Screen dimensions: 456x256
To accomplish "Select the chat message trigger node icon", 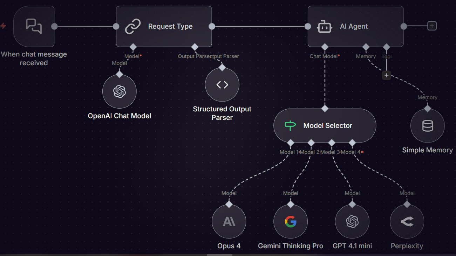I will (x=34, y=26).
